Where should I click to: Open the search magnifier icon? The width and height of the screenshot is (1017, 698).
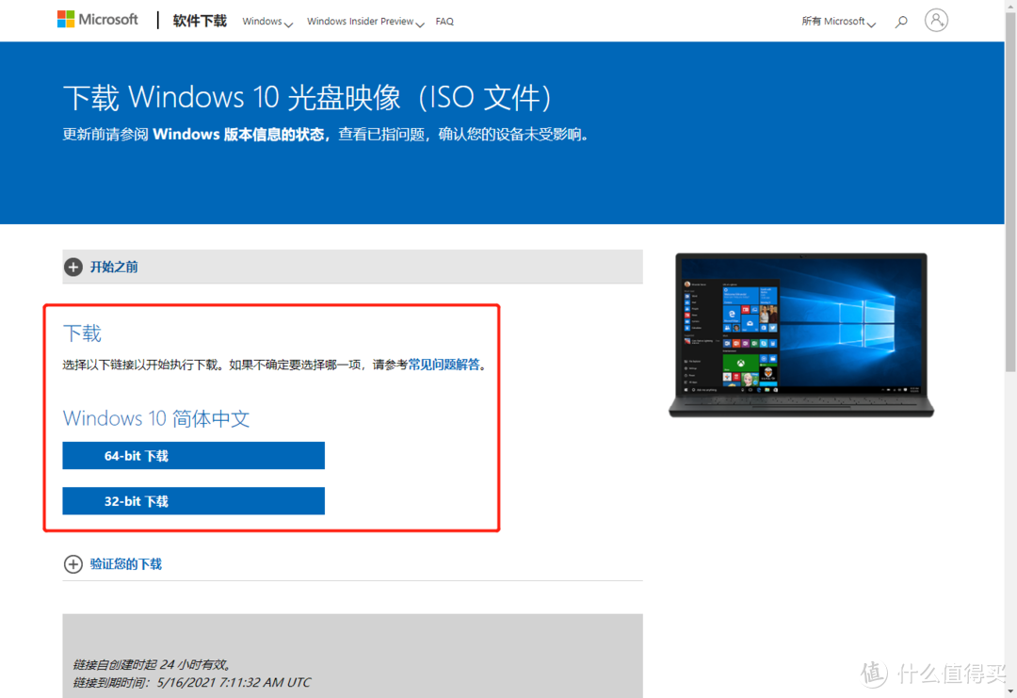click(x=901, y=22)
